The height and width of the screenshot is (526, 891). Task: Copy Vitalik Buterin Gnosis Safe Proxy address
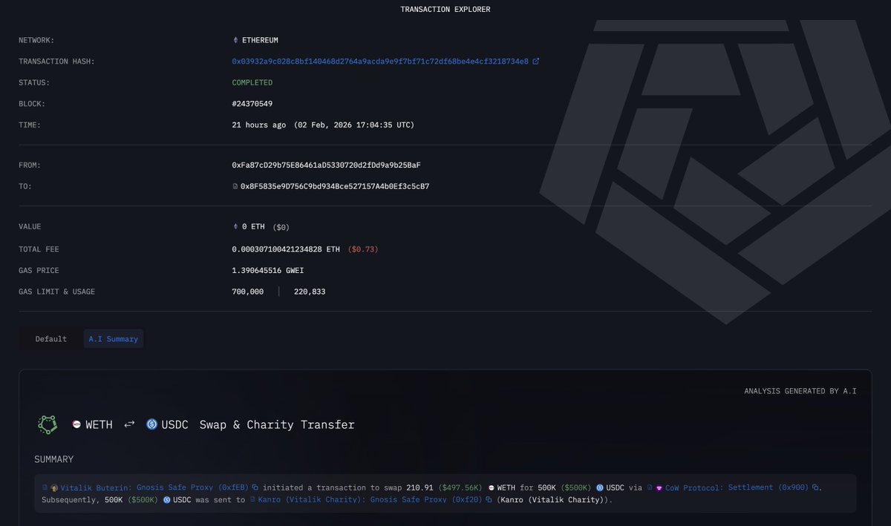255,487
